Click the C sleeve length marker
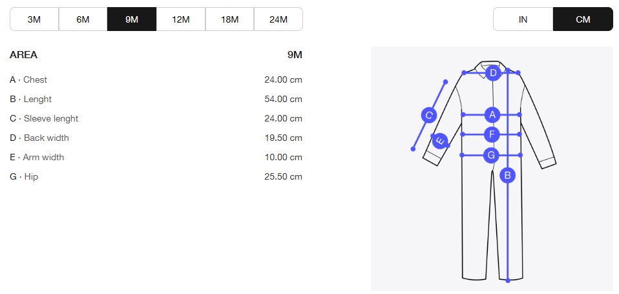Image resolution: width=619 pixels, height=294 pixels. 429,116
